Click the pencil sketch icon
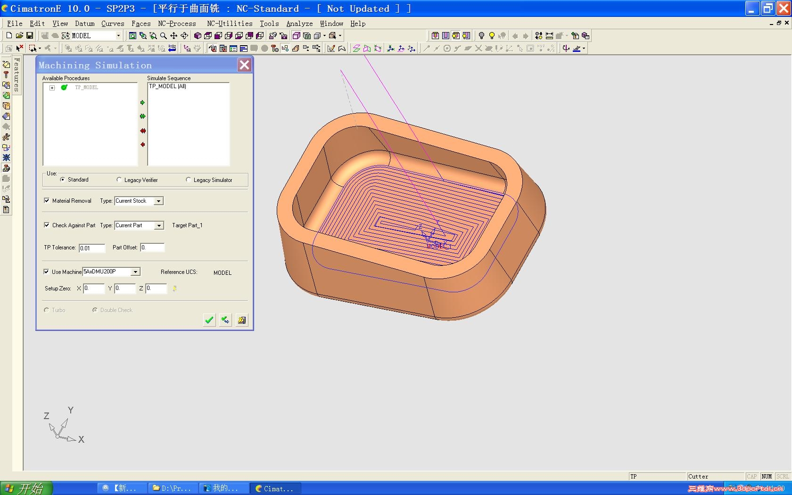792x495 pixels. [x=331, y=48]
